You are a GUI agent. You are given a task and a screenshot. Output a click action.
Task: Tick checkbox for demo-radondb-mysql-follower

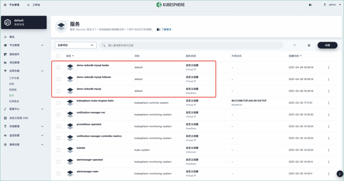pyautogui.click(x=58, y=79)
